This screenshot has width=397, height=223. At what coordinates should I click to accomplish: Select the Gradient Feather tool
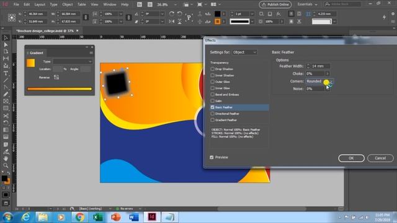pyautogui.click(x=6, y=137)
